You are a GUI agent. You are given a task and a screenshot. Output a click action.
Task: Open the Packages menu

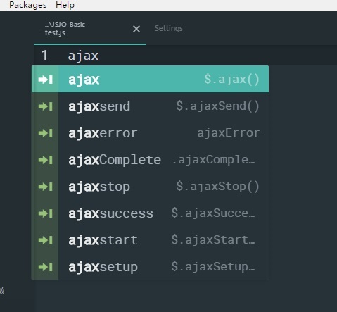pyautogui.click(x=27, y=5)
